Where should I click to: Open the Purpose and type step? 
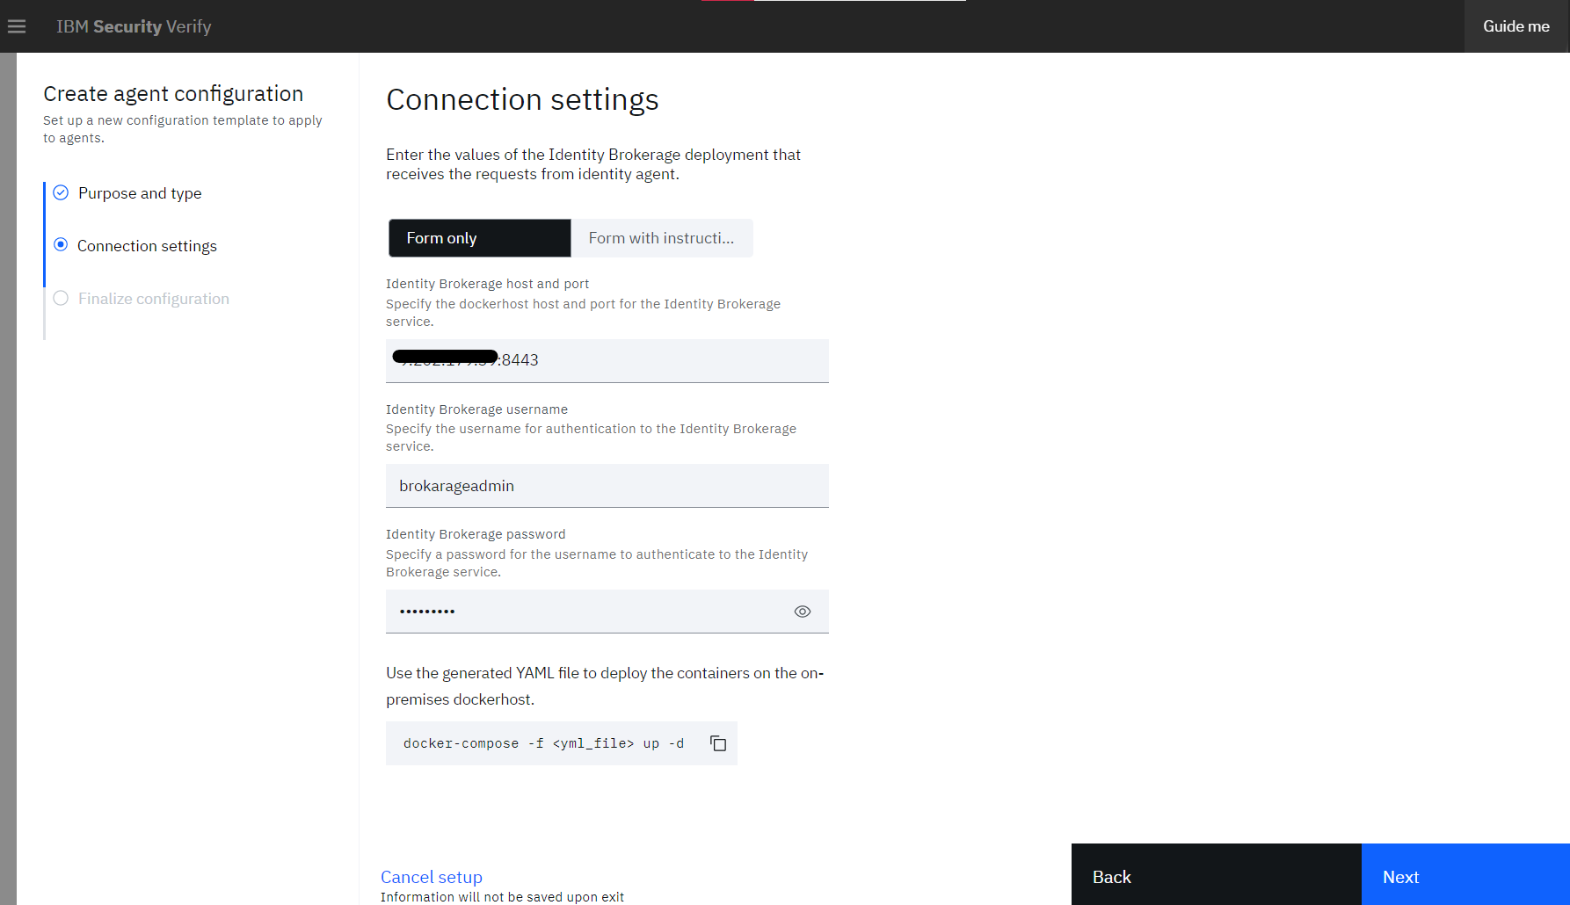140,193
